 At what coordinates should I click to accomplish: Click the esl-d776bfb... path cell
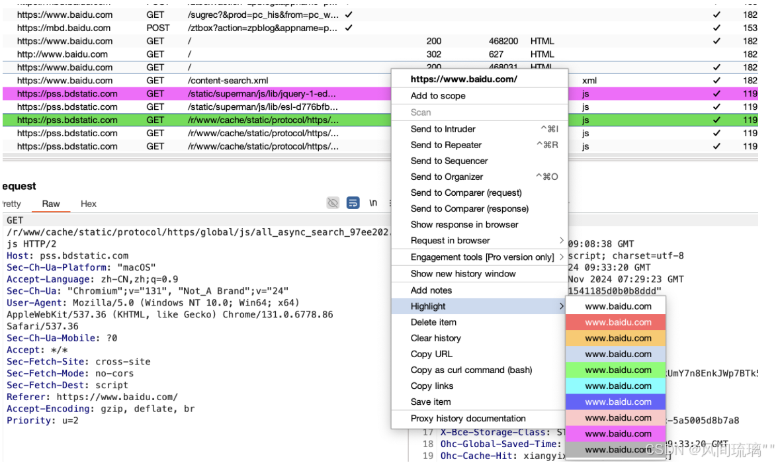coord(263,106)
